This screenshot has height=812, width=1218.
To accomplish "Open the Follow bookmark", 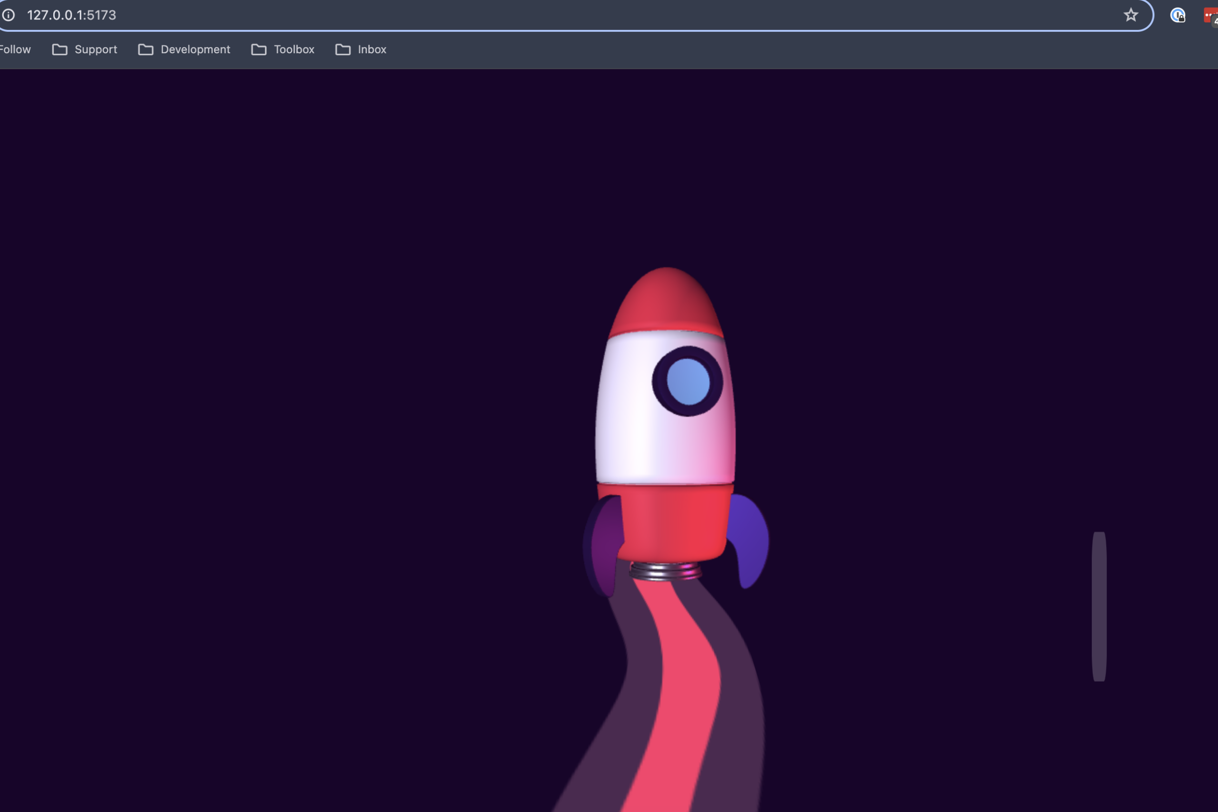I will click(16, 50).
